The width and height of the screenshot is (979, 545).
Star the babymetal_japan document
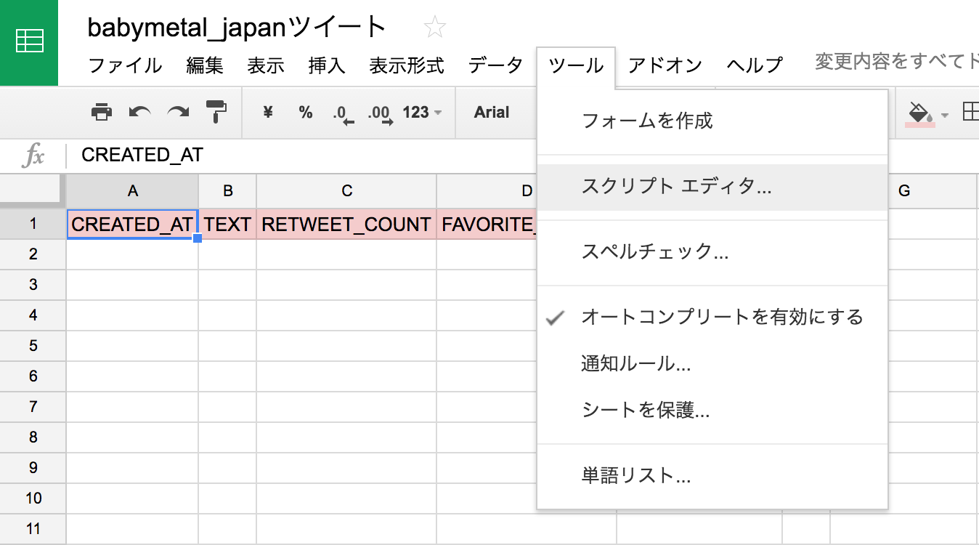pos(434,28)
